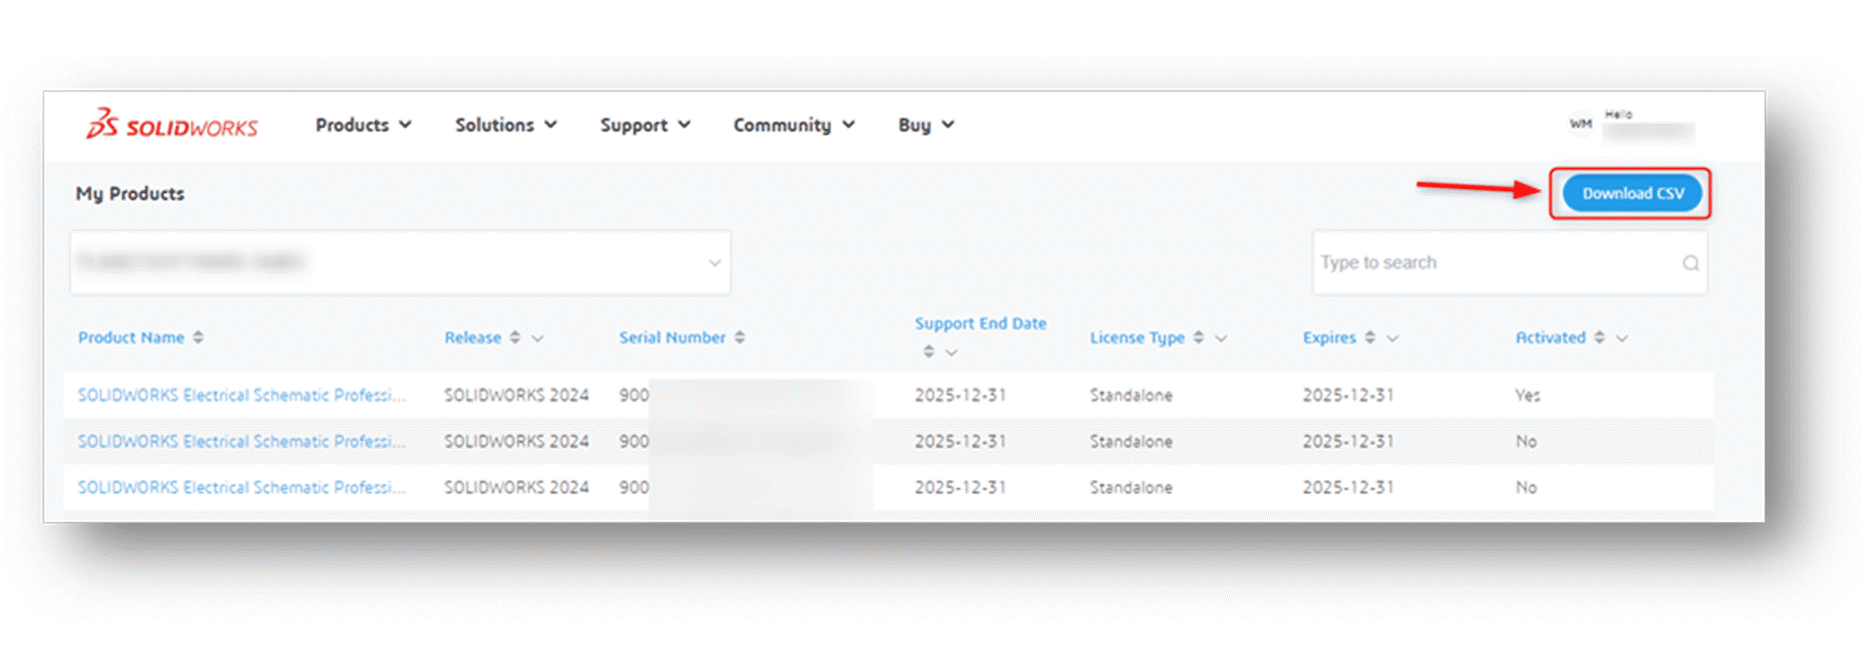Sort the Release column using arrows
1864x657 pixels.
coord(516,337)
